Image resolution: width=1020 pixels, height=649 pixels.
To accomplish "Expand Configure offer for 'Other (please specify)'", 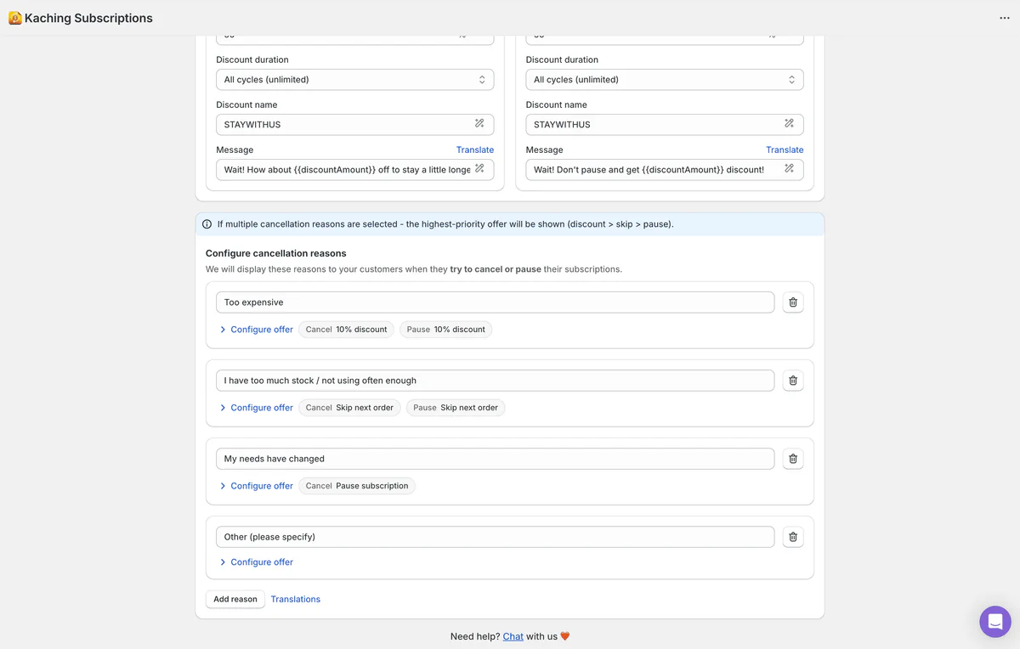I will (x=256, y=562).
